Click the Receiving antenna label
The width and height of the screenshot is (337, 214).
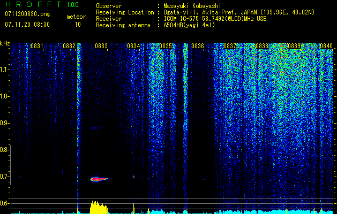click(123, 25)
